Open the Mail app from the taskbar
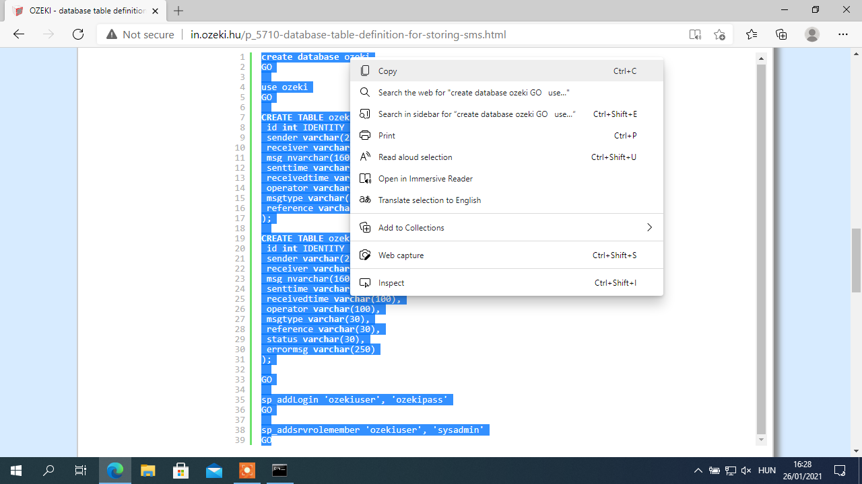This screenshot has width=862, height=484. tap(214, 471)
